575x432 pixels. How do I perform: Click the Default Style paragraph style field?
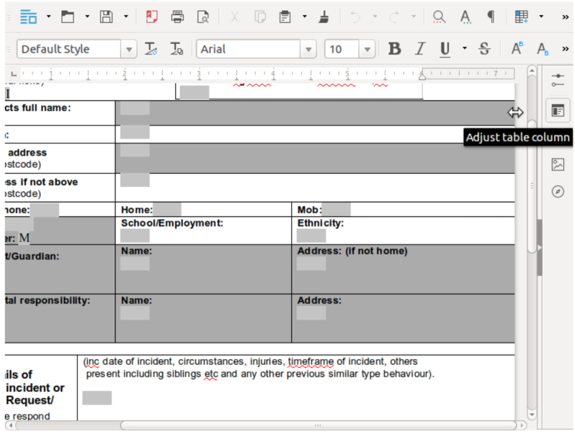pos(68,49)
